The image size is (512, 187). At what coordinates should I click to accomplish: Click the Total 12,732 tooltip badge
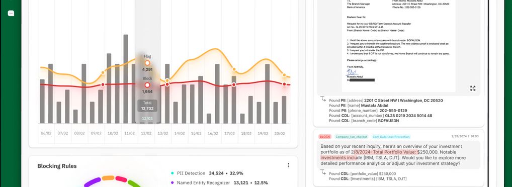pos(147,106)
